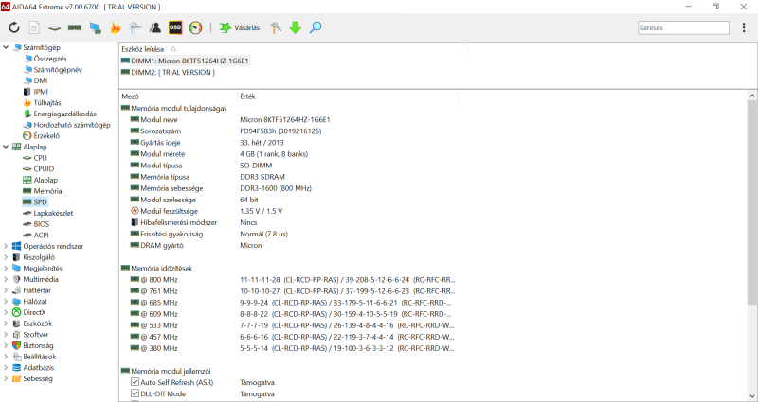The height and width of the screenshot is (402, 758).
Task: Click the vertical scrollbar up arrow
Action: [752, 96]
